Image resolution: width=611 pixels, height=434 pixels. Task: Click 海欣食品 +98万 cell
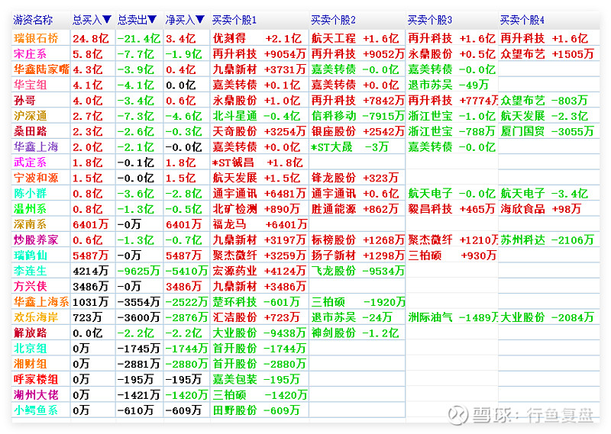coord(541,209)
